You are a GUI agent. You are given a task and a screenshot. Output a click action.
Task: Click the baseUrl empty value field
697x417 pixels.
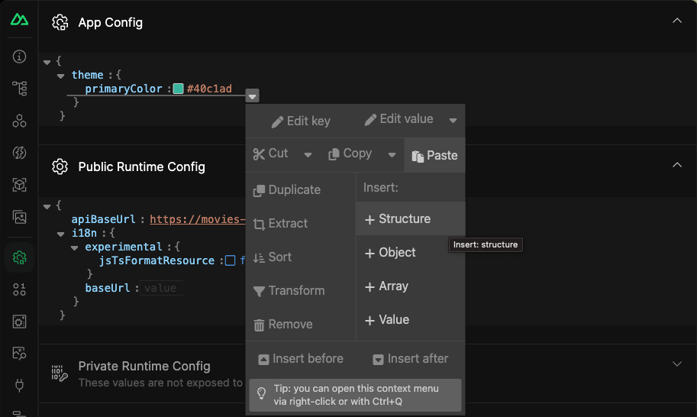point(160,289)
